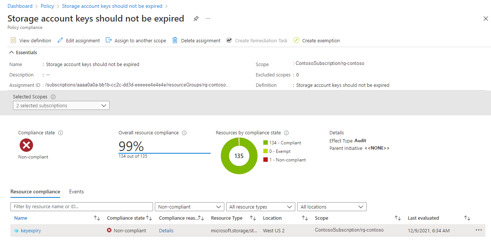Open the Selected Scopes info icon
Image resolution: width=491 pixels, height=249 pixels.
coord(53,97)
